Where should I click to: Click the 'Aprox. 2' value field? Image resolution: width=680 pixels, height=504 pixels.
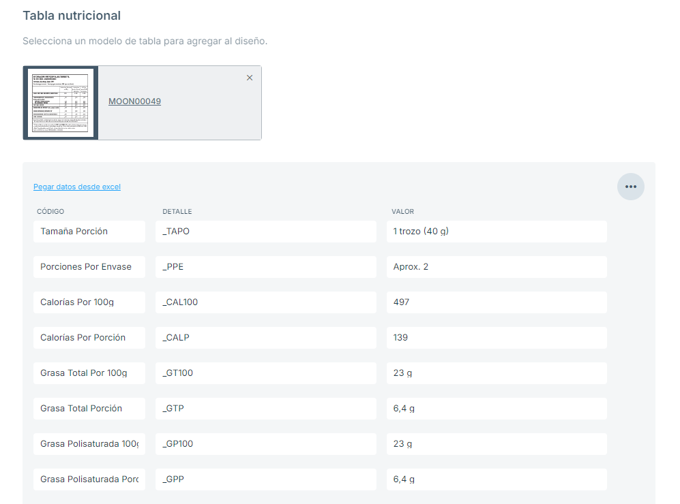496,267
